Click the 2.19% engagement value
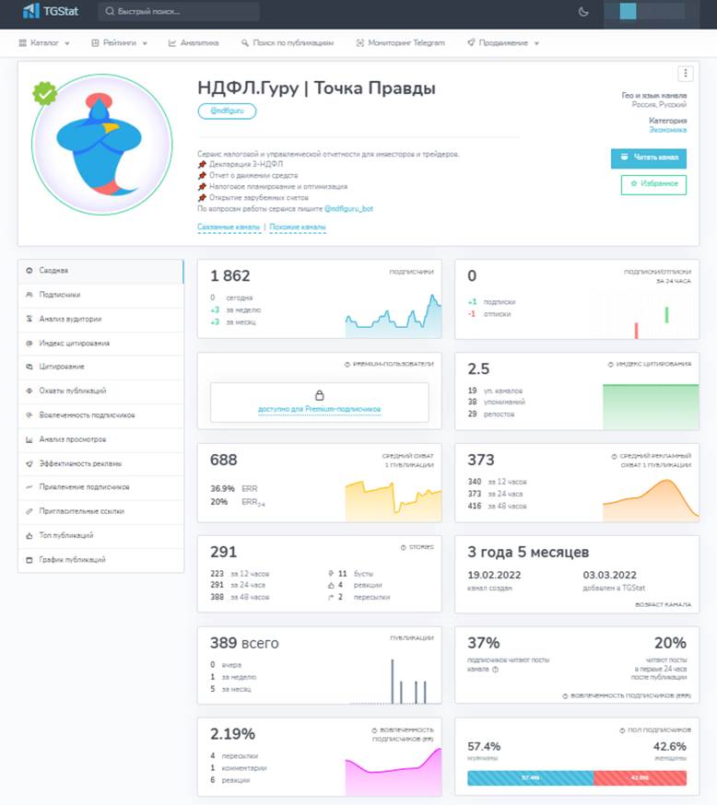717x805 pixels. click(232, 734)
